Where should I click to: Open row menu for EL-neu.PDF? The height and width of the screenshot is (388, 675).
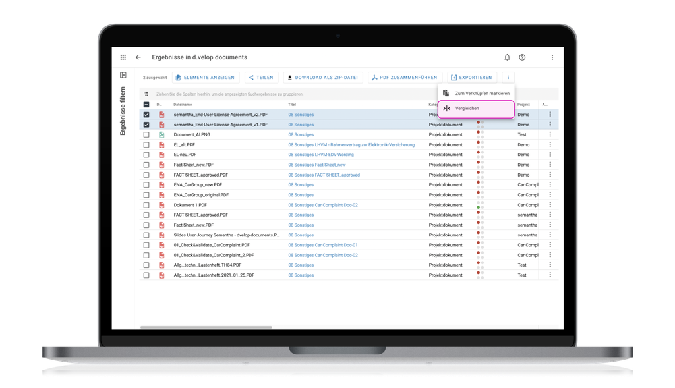pyautogui.click(x=550, y=154)
